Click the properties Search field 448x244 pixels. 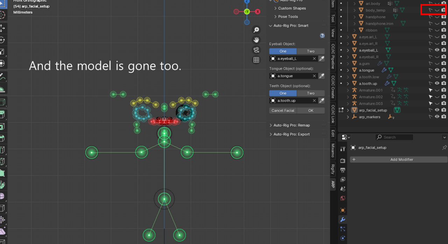pyautogui.click(x=394, y=137)
